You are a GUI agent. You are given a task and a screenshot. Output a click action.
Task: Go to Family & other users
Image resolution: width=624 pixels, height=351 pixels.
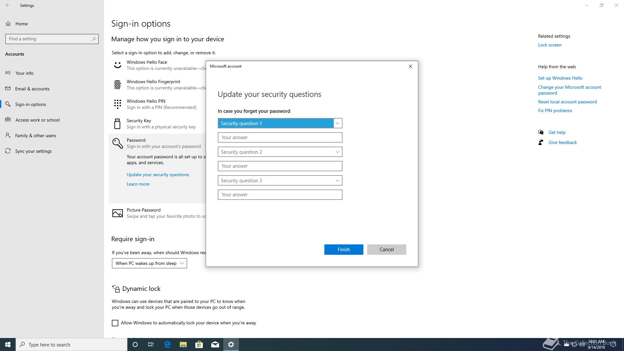[x=35, y=136]
